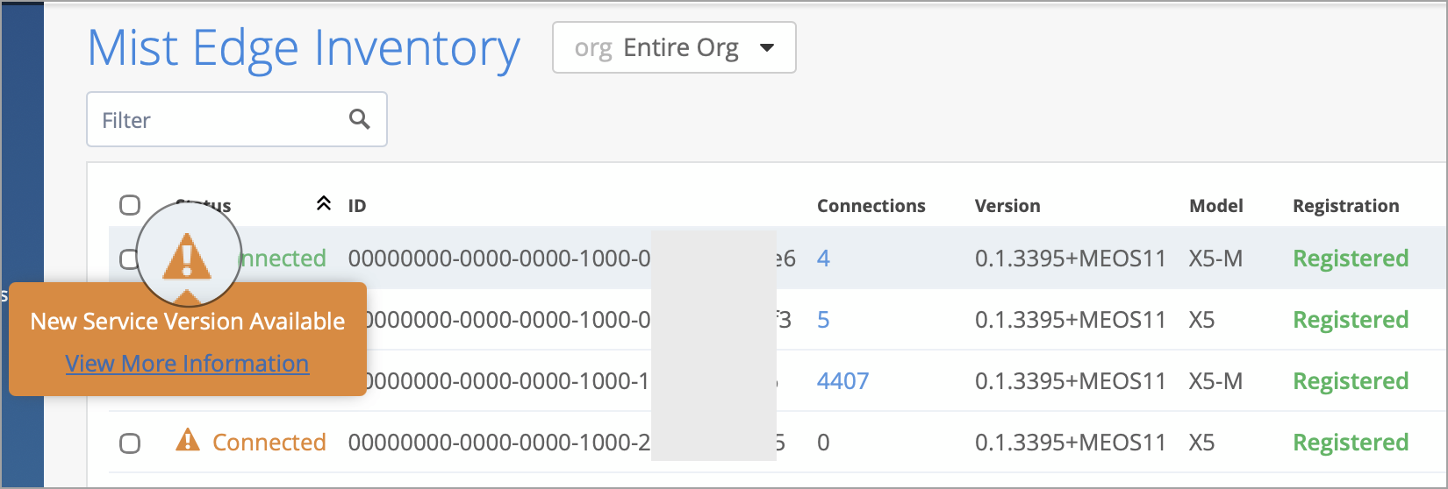Sort by the Model column header
This screenshot has height=489, width=1448.
[1215, 206]
